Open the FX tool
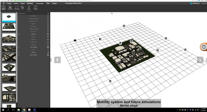The height and width of the screenshot is (112, 207). point(22,8)
